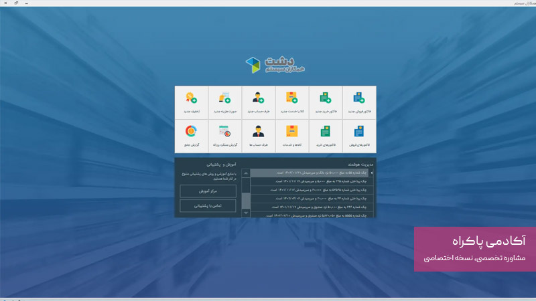Create تخفیف جدید (new discount)

coord(192,102)
